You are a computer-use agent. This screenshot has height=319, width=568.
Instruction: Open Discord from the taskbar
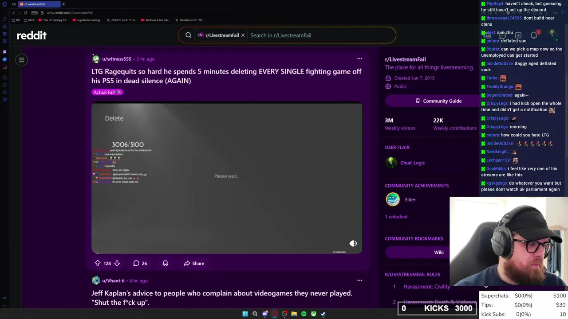click(x=265, y=314)
